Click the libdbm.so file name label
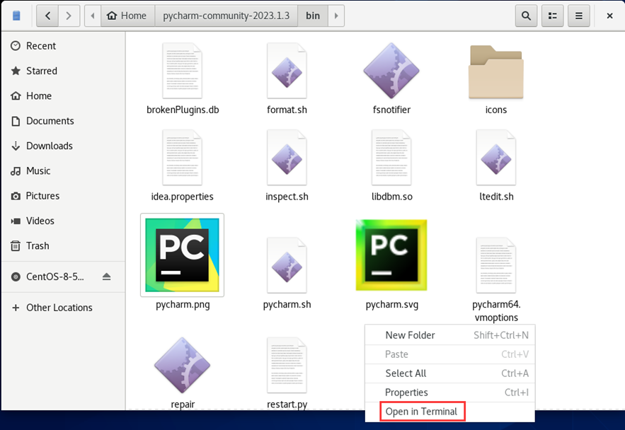This screenshot has width=625, height=430. (392, 197)
